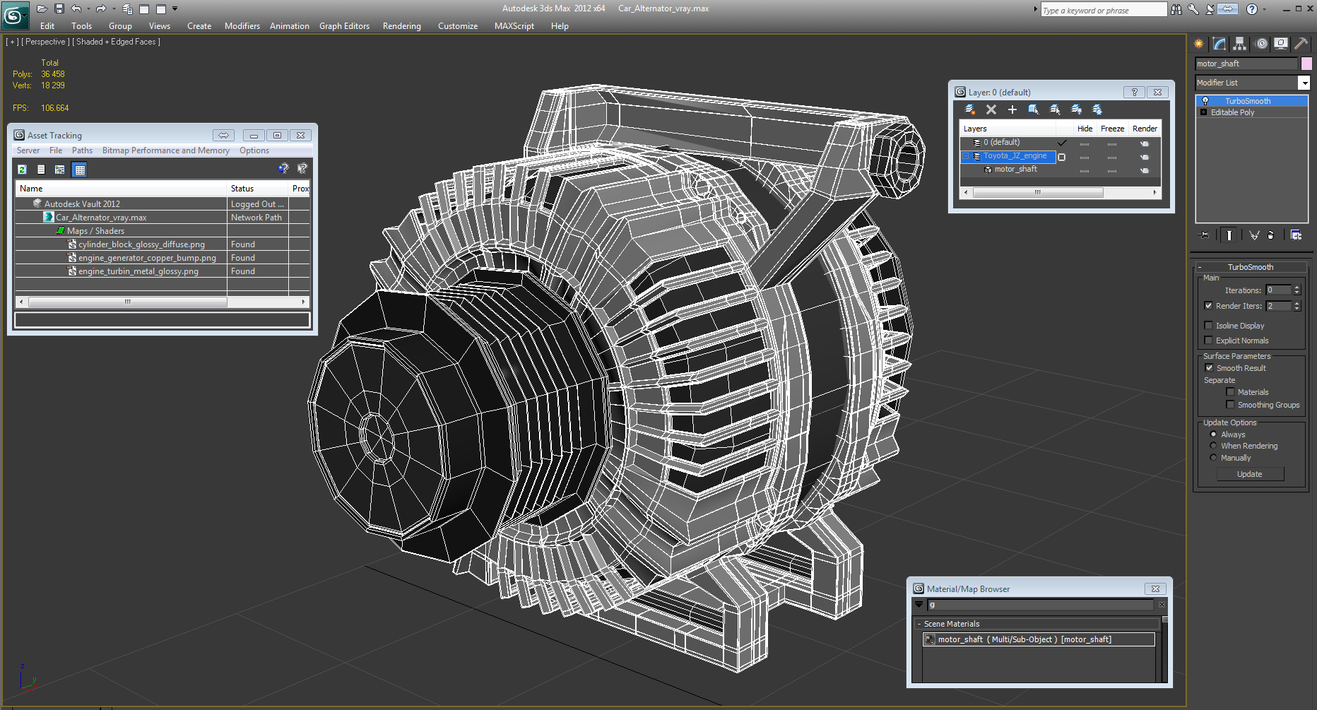Switch Asset Tracking to Table View icon
Viewport: 1317px width, 710px height.
(79, 170)
